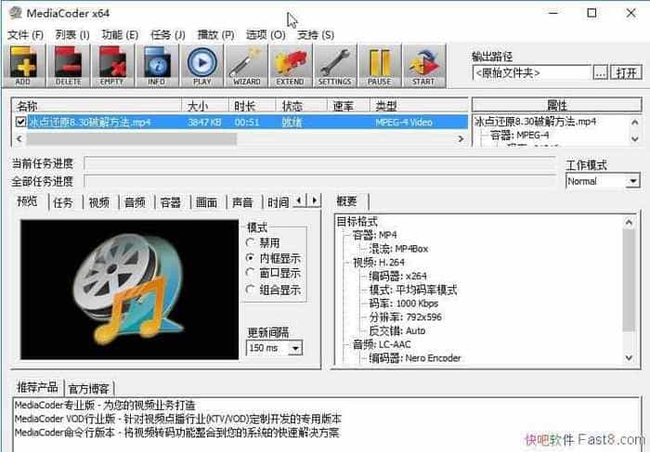Switch to the 官方博客 tab
Viewport: 650px width, 452px height.
(x=89, y=389)
